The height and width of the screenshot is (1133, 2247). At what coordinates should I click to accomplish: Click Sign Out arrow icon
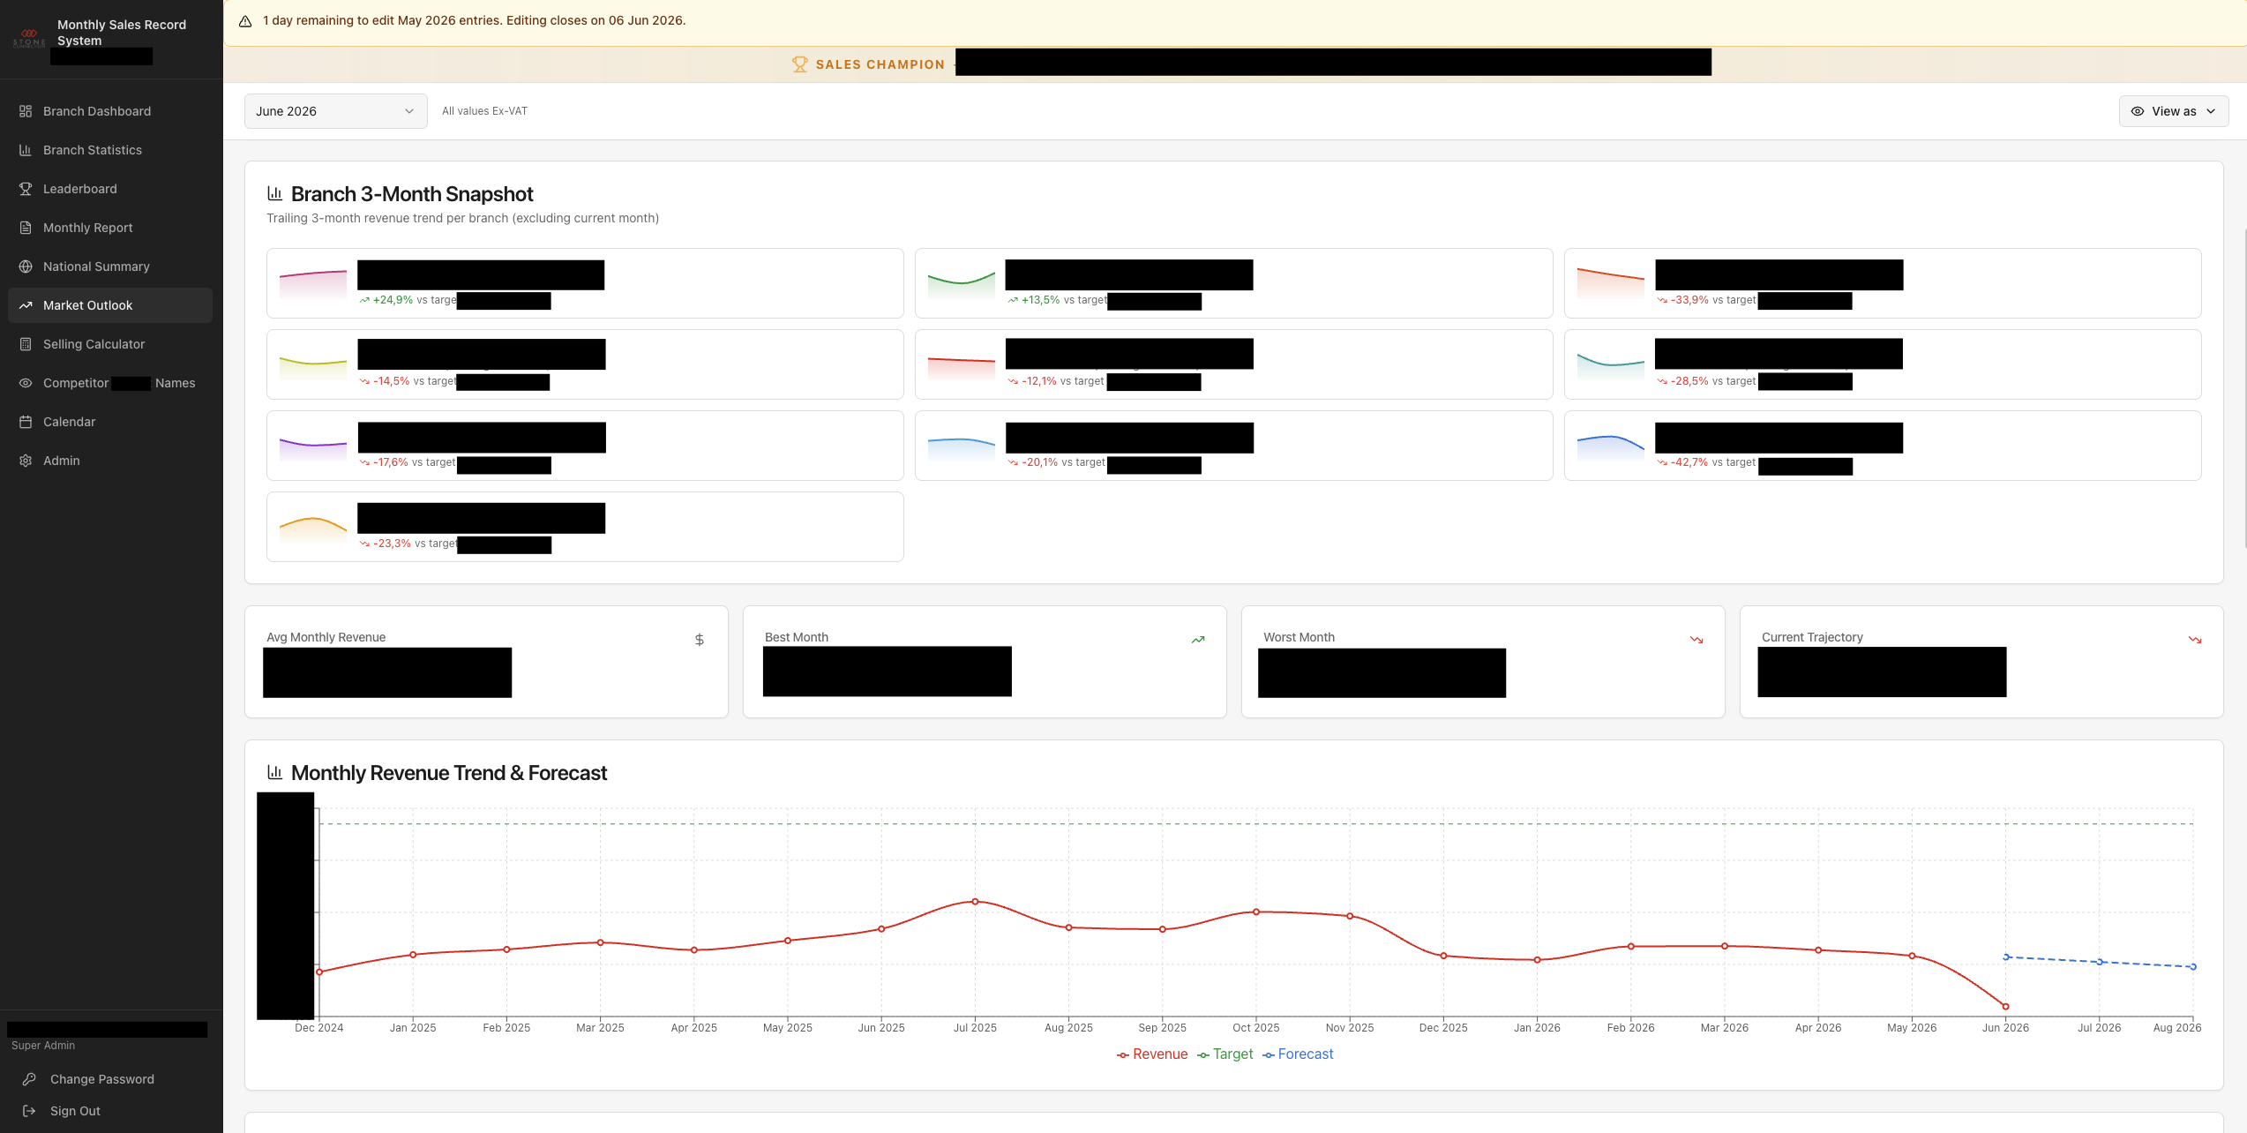point(29,1111)
